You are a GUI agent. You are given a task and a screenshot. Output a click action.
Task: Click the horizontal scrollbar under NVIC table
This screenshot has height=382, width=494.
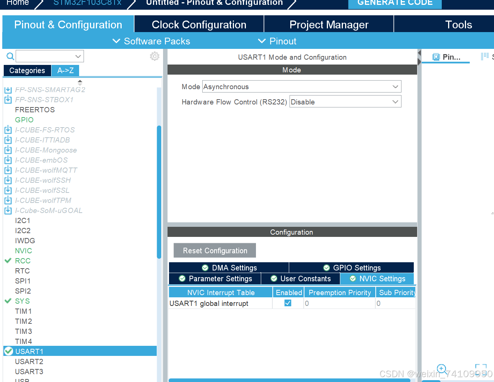coord(290,380)
